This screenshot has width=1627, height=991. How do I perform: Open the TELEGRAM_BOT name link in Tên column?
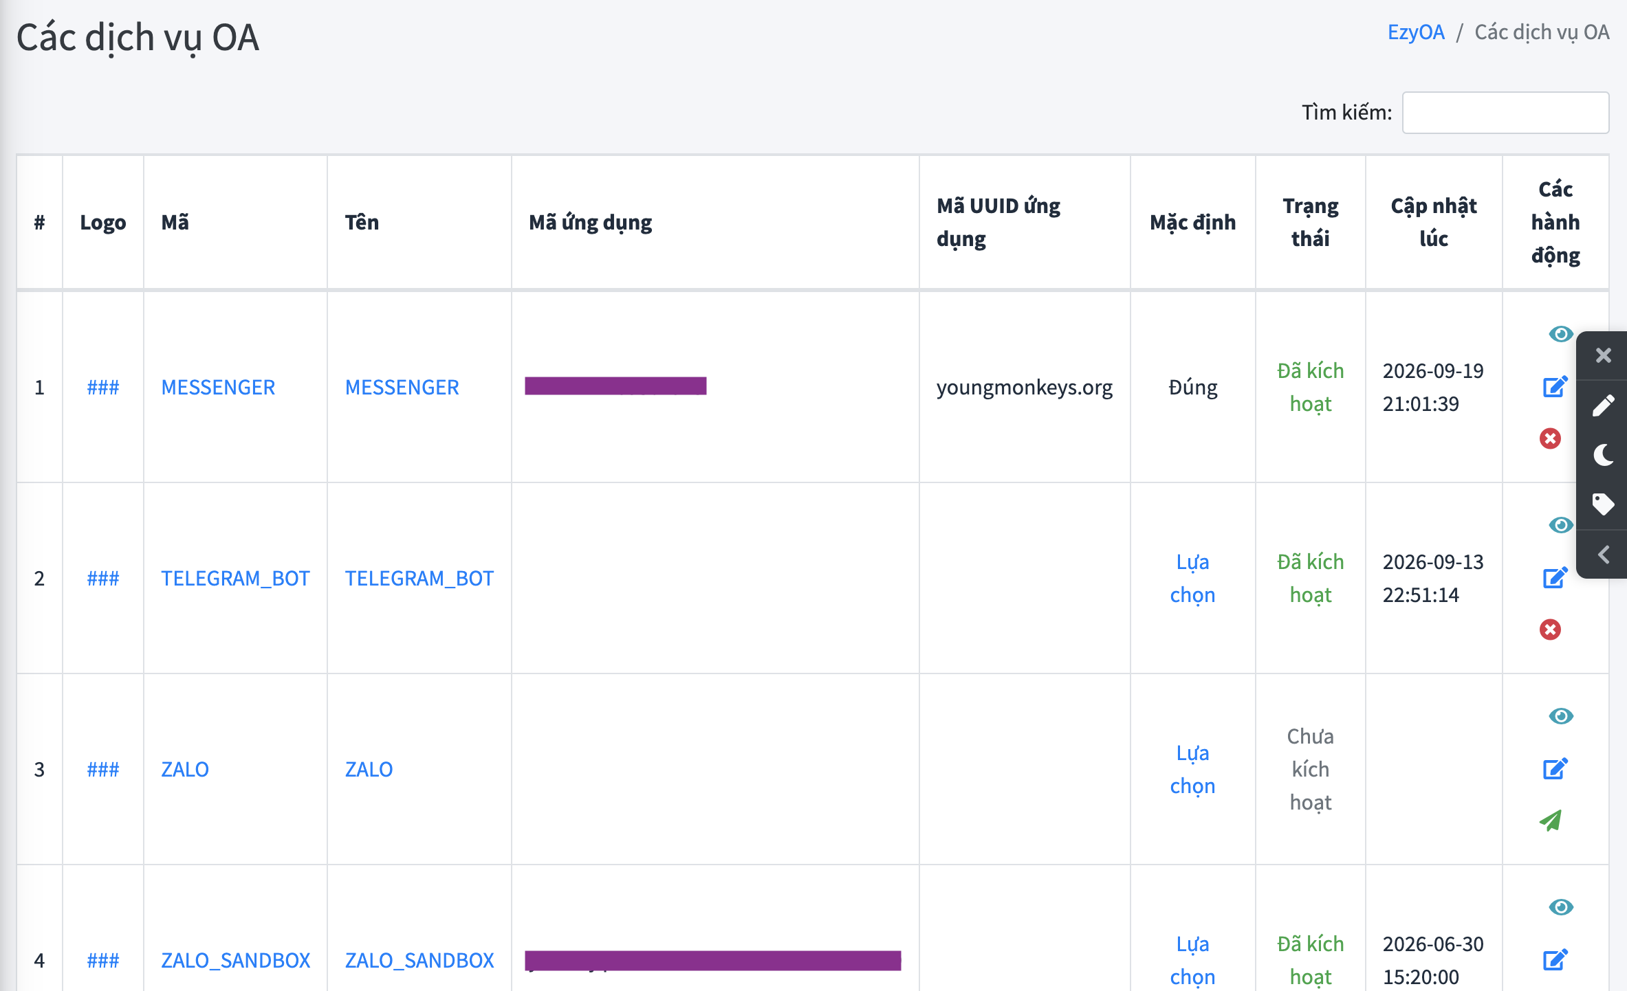point(419,578)
